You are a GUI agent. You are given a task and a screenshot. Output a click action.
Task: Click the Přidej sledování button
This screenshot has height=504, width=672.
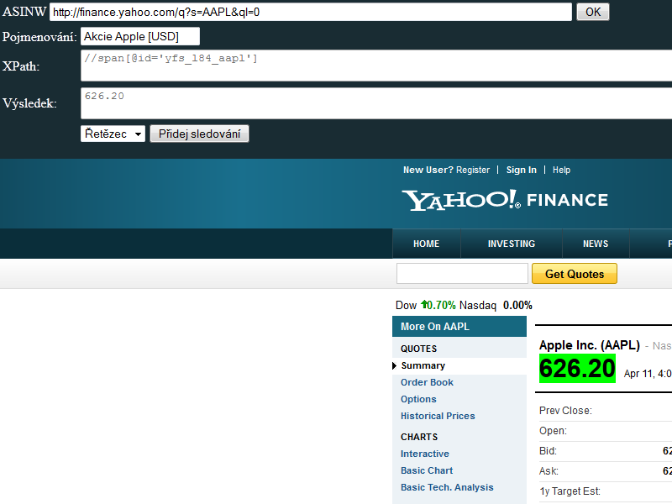pos(199,134)
